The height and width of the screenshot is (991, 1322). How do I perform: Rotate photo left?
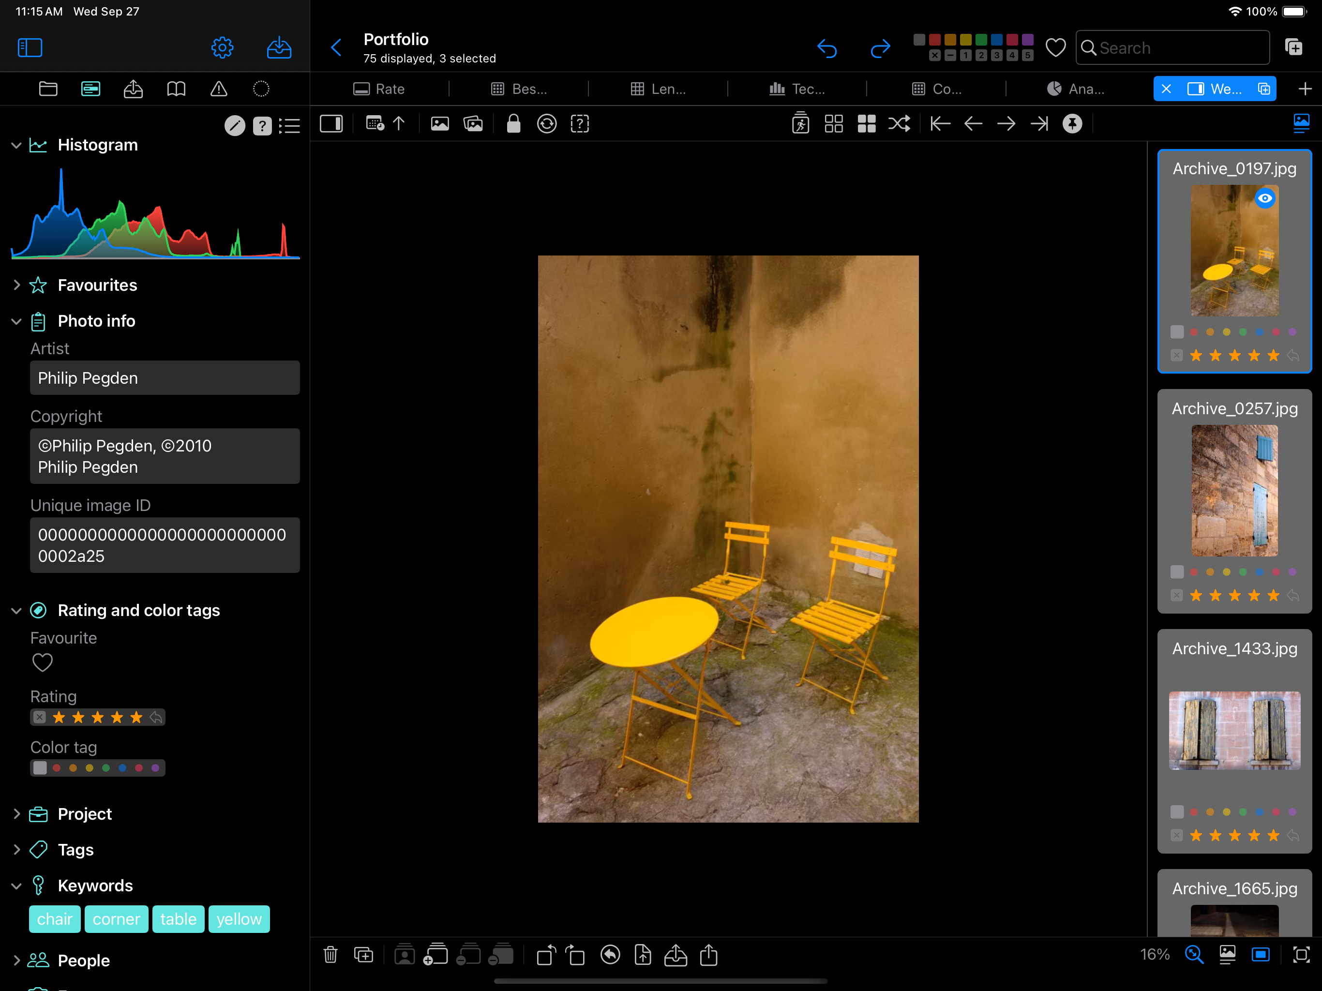click(x=546, y=955)
